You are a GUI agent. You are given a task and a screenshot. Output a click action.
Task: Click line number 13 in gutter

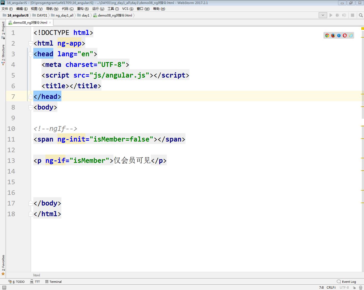click(x=11, y=161)
